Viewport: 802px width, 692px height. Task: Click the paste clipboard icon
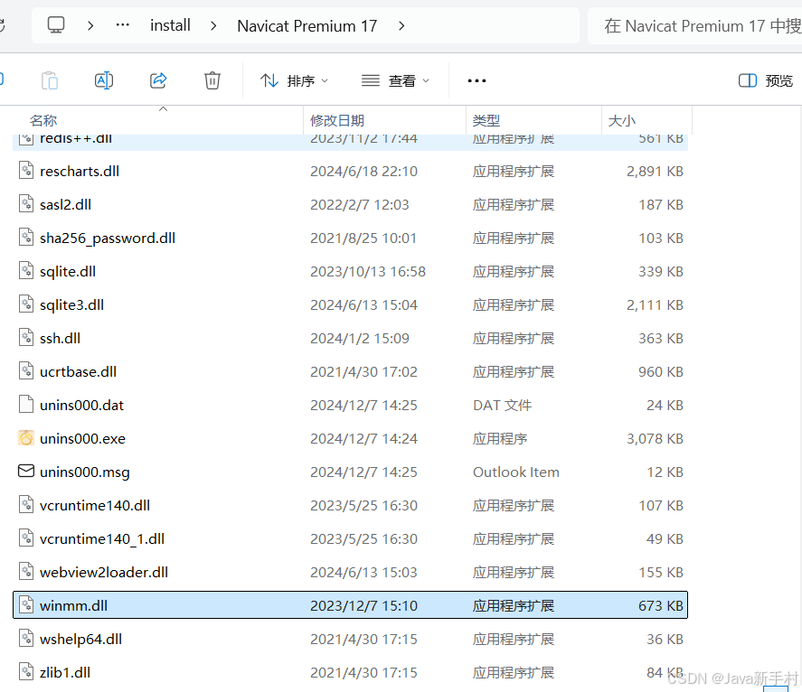pyautogui.click(x=50, y=80)
